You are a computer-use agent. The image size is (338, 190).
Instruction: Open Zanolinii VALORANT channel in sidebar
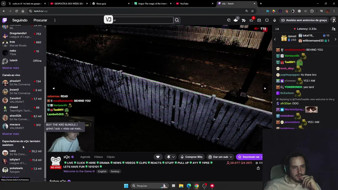(x=22, y=100)
